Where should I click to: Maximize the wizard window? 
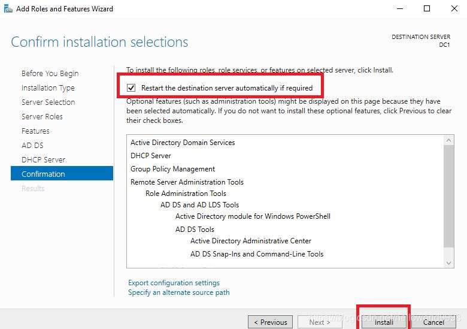[x=426, y=8]
